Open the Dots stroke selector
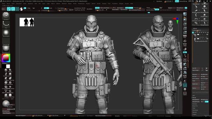Viewport: 212px width, 119px height. coord(6,24)
